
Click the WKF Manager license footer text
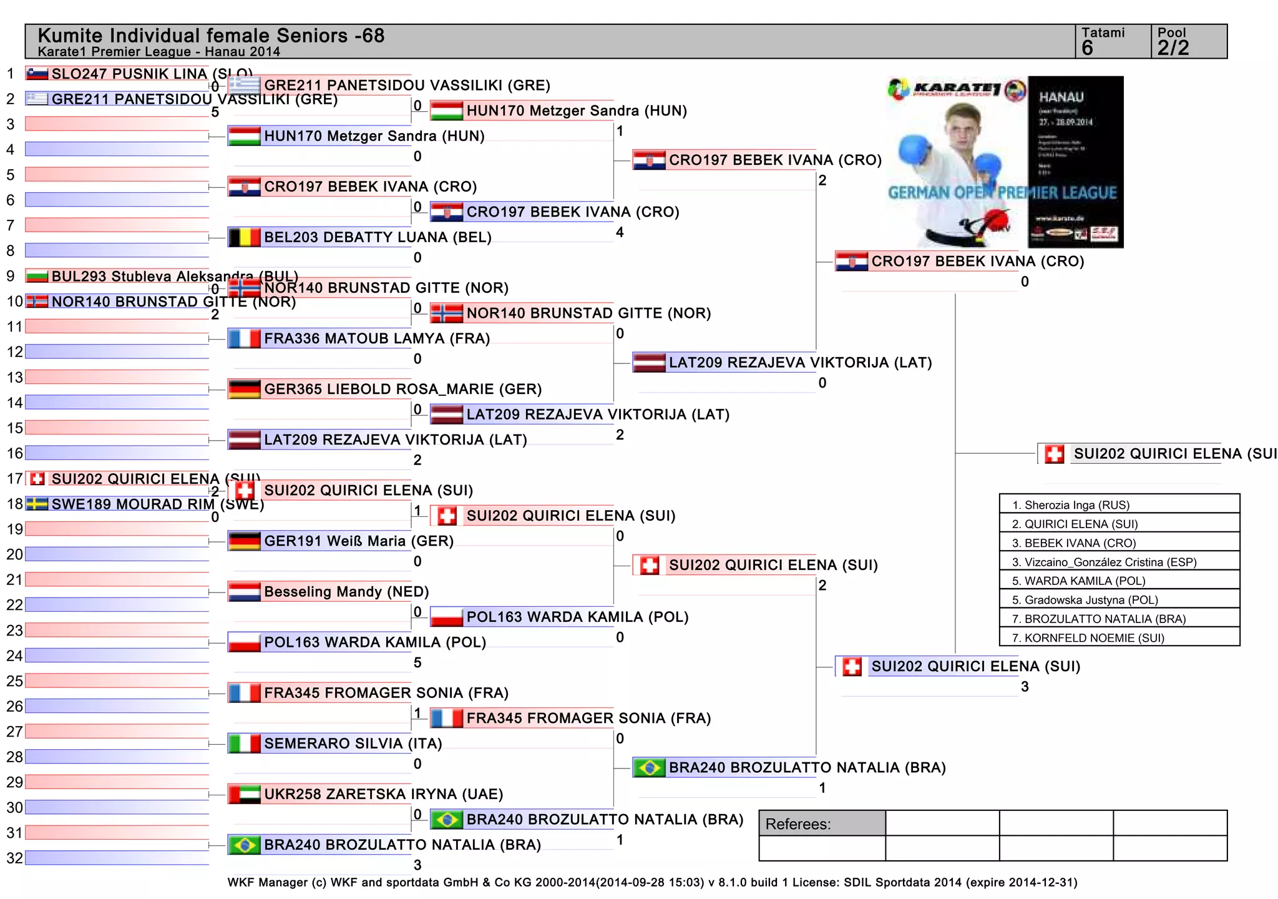tap(652, 882)
